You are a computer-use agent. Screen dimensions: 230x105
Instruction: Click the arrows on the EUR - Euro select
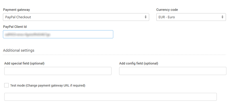coord(222,17)
